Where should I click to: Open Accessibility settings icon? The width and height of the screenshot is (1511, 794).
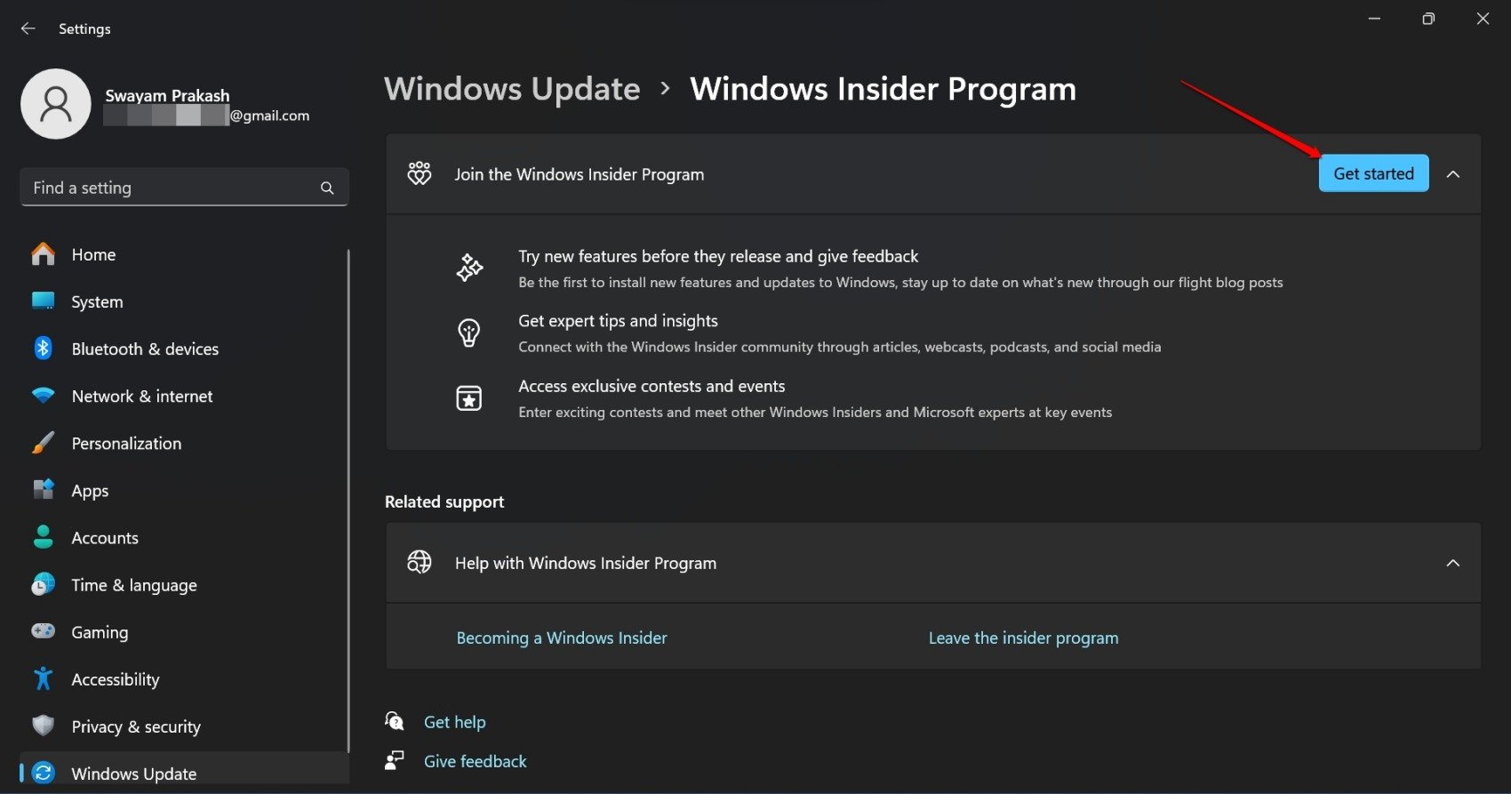tap(43, 678)
